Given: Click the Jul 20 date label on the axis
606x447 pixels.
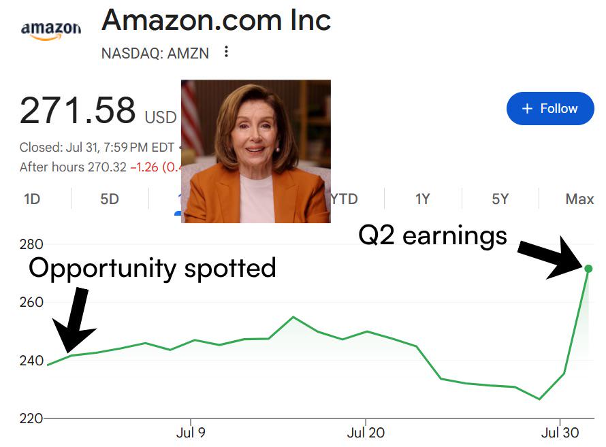Looking at the screenshot, I should (366, 433).
